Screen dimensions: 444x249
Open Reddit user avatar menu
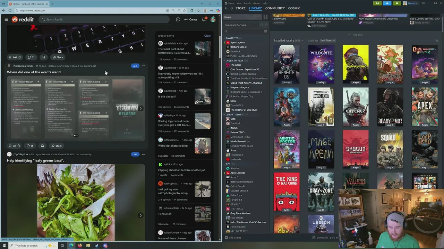click(x=213, y=19)
